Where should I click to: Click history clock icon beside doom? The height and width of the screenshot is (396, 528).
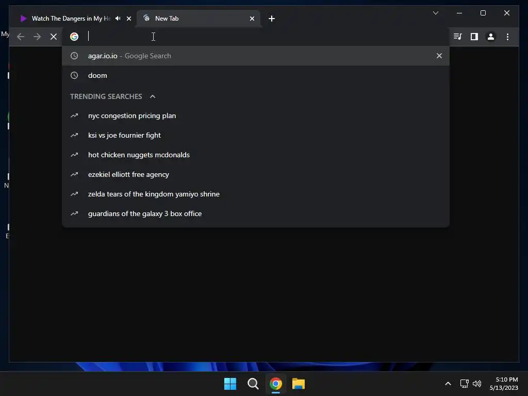coord(74,75)
